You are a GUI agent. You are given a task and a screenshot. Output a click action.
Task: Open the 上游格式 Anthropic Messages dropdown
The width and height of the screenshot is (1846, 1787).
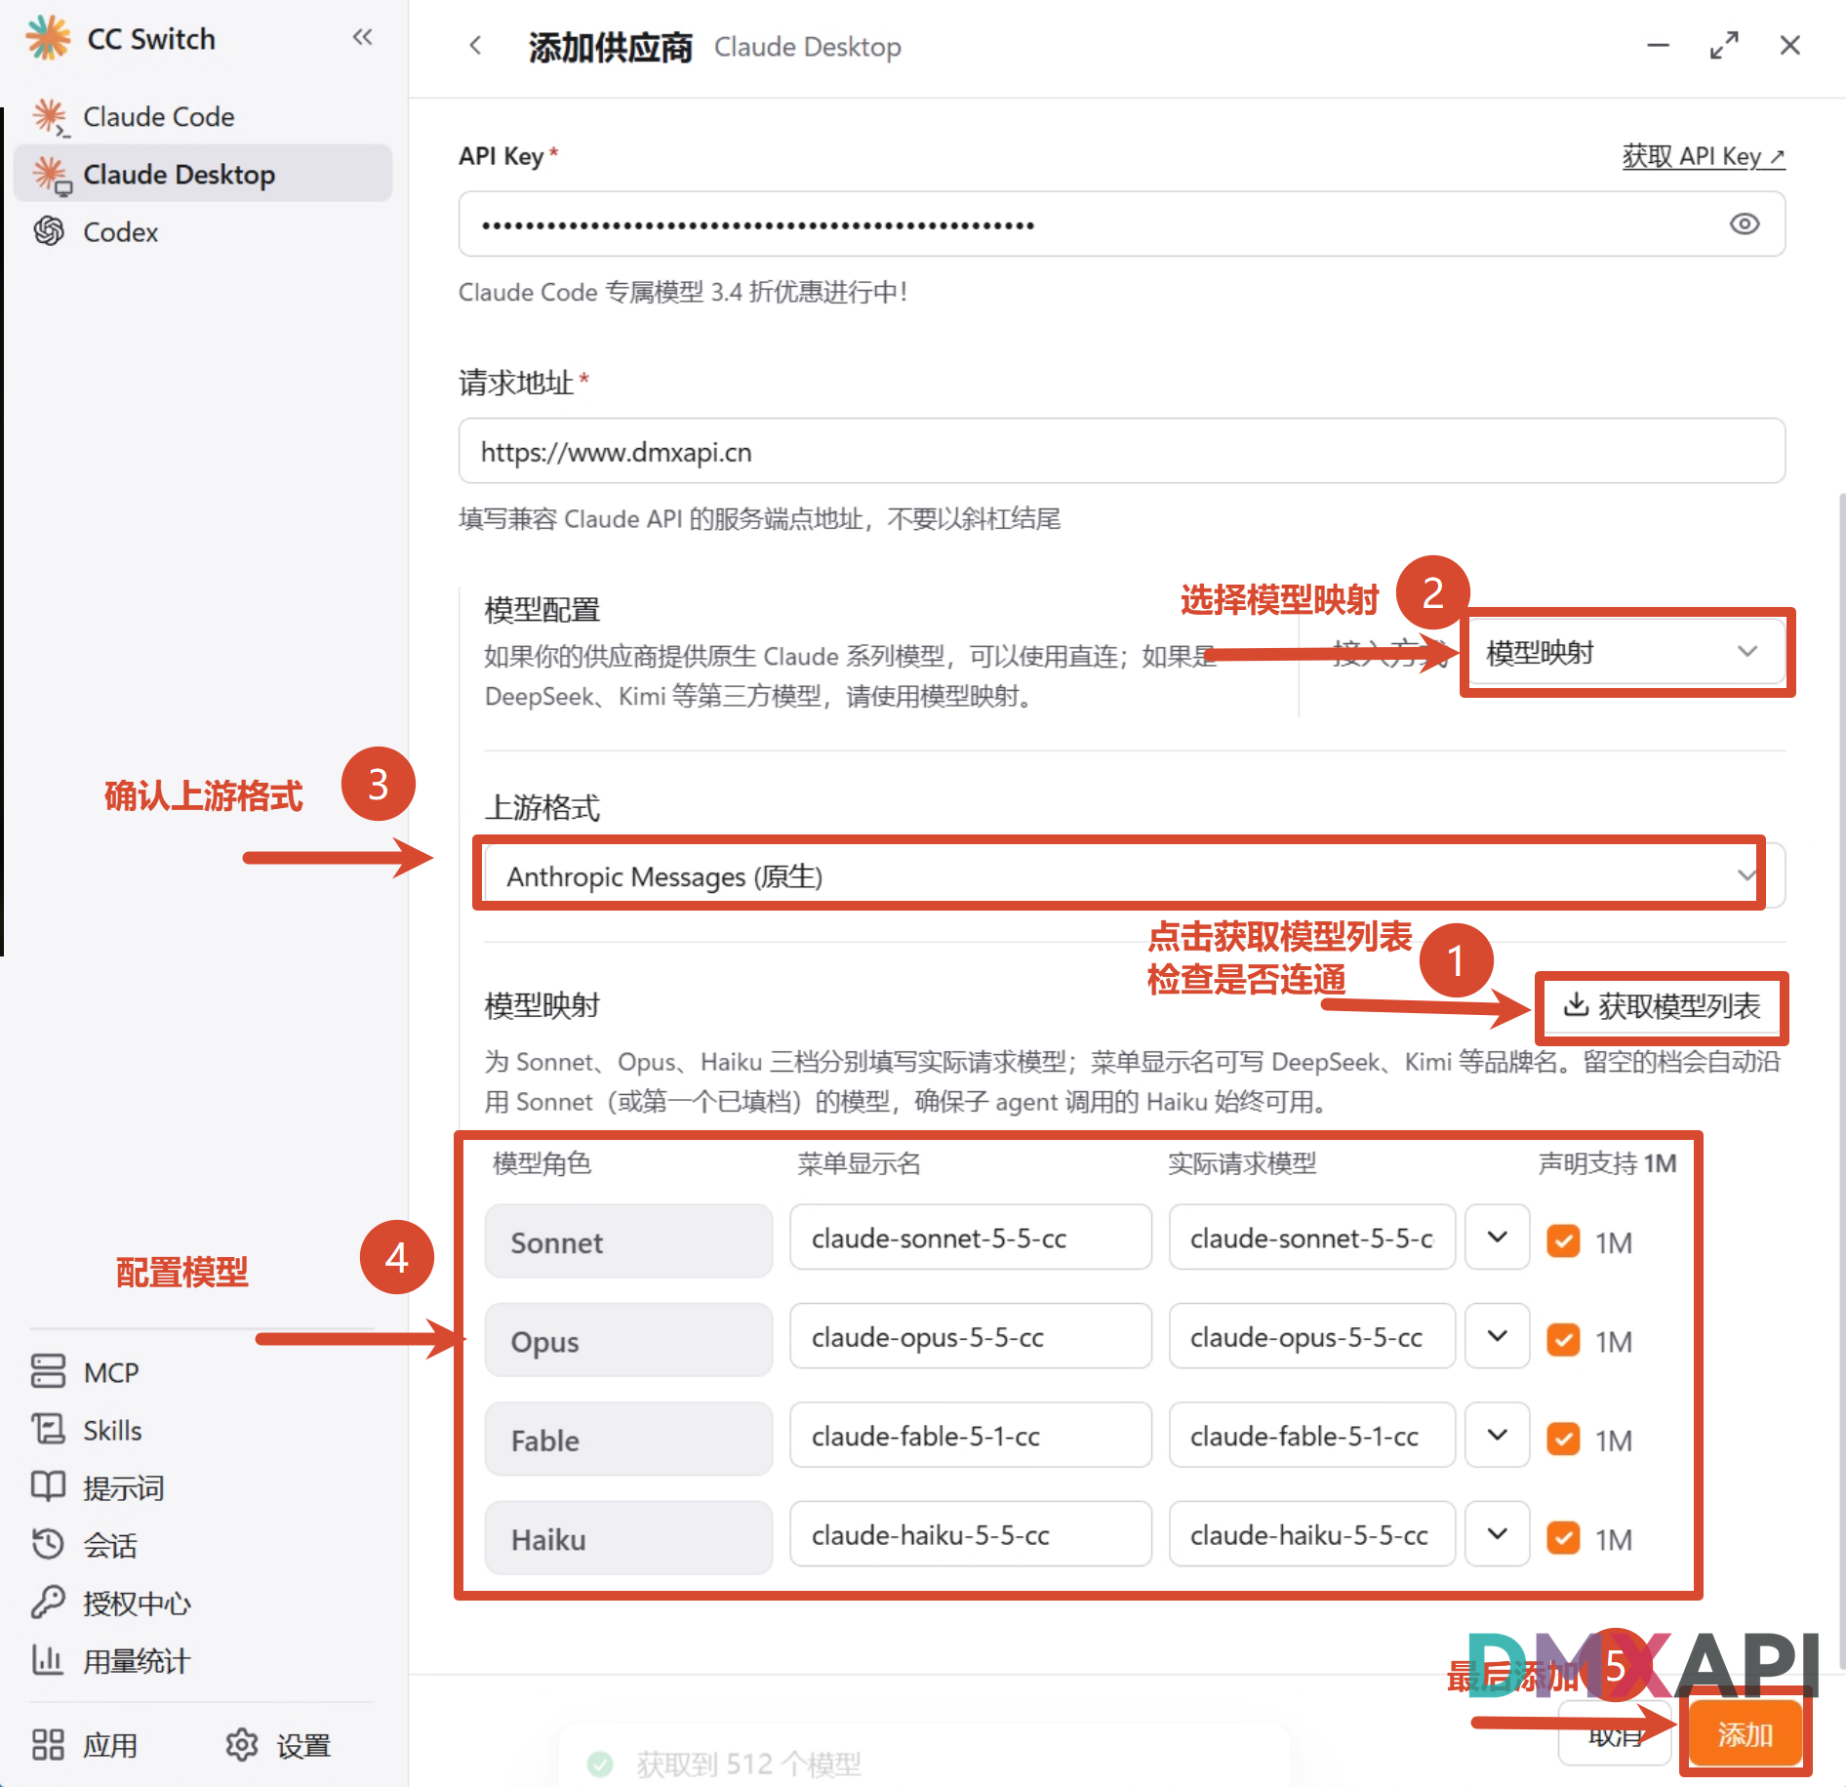pyautogui.click(x=1135, y=875)
